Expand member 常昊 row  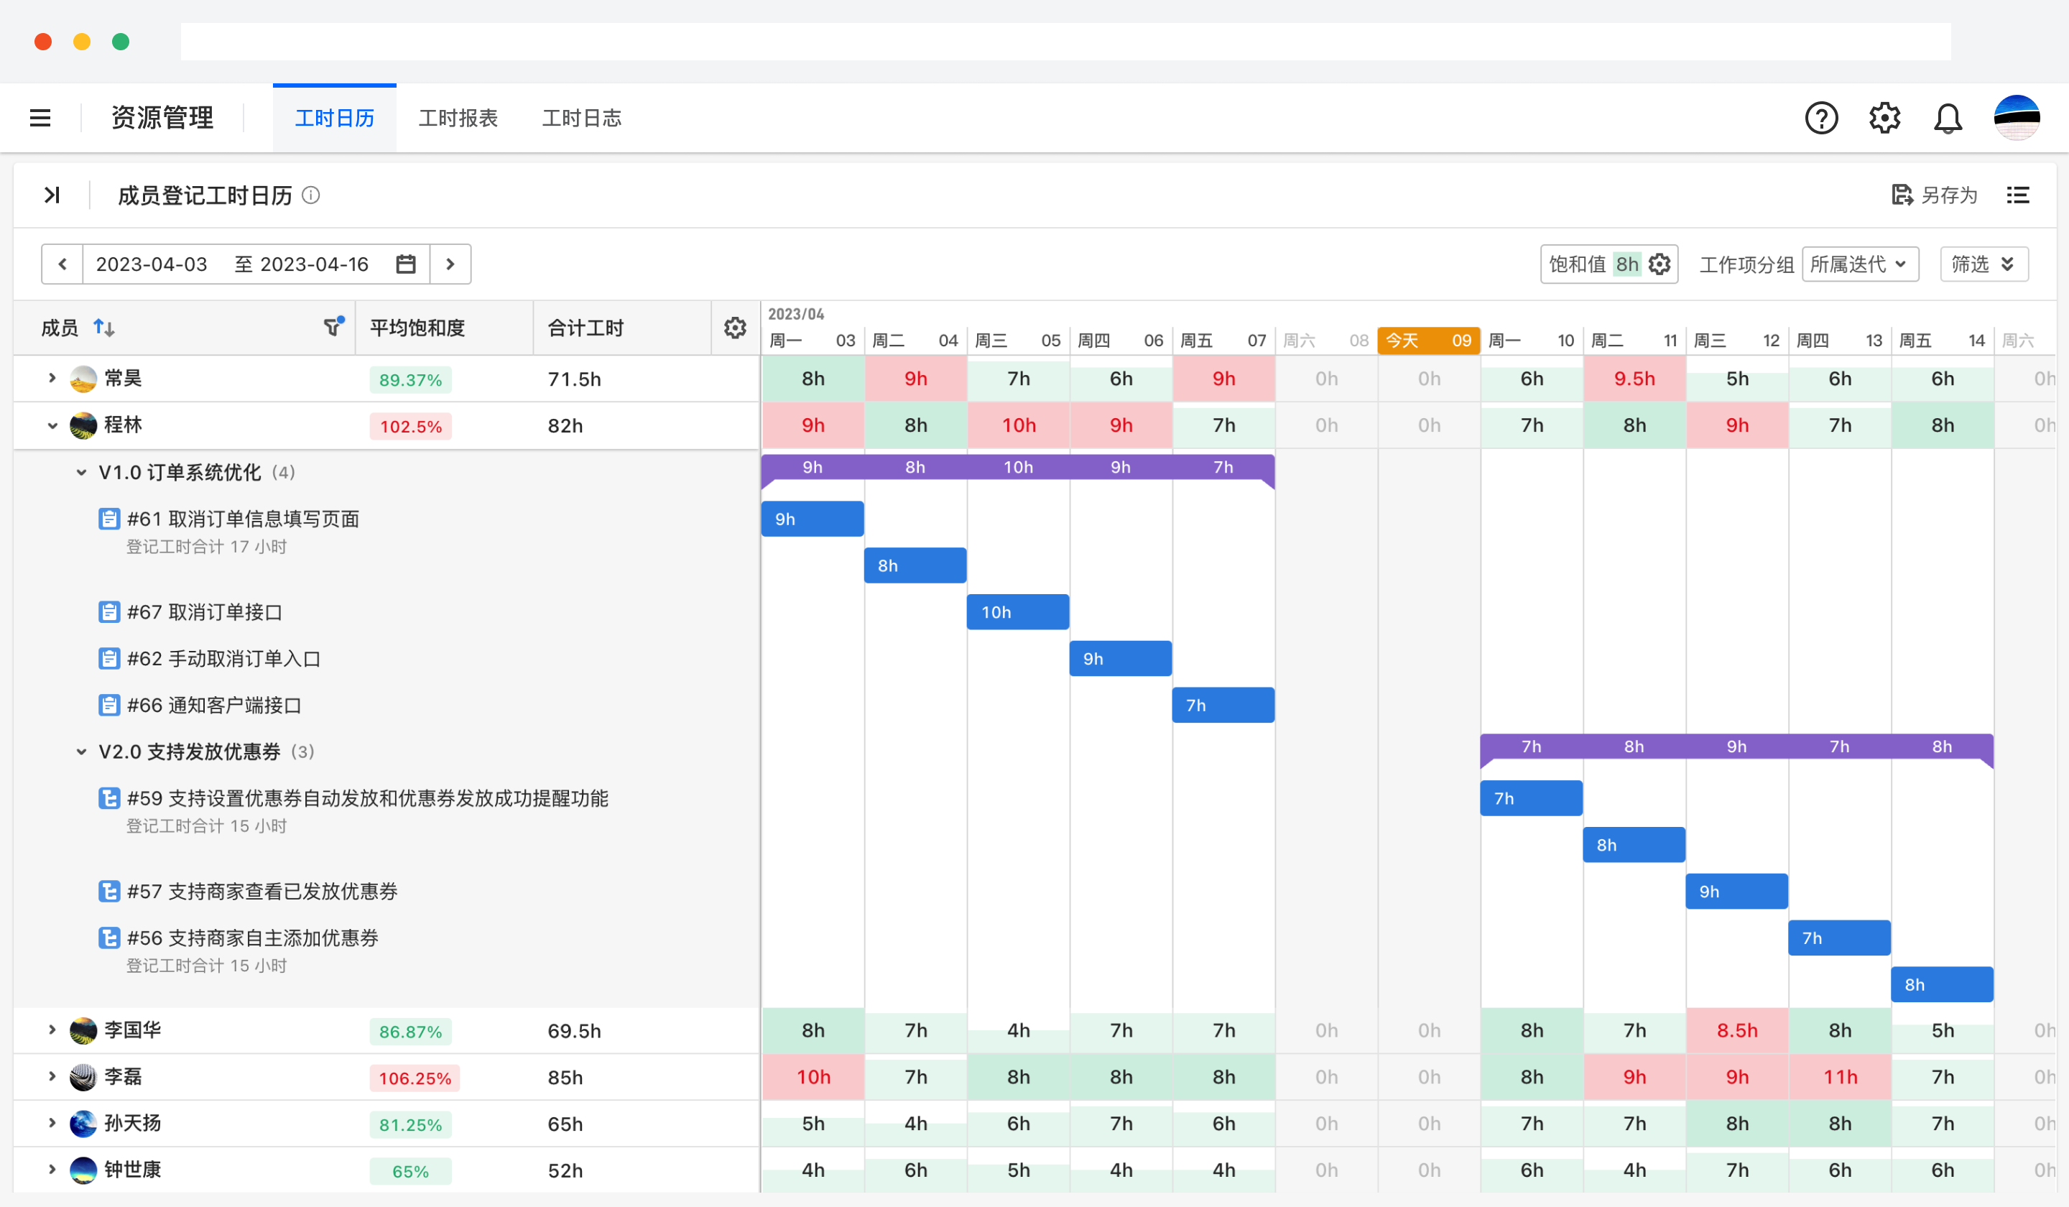pos(52,378)
